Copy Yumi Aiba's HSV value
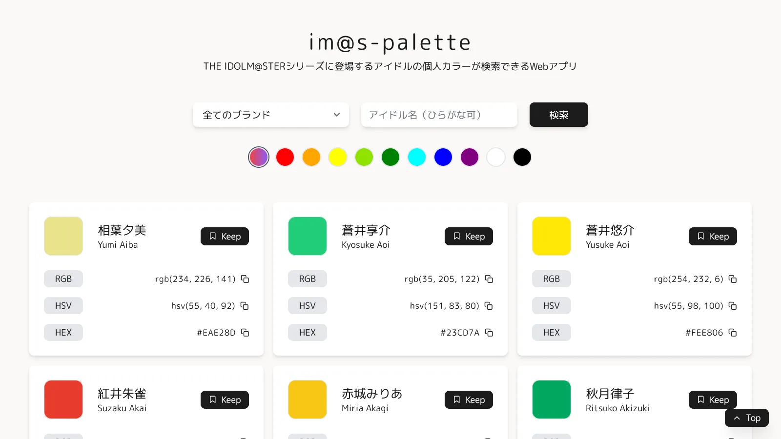Image resolution: width=781 pixels, height=439 pixels. tap(244, 305)
